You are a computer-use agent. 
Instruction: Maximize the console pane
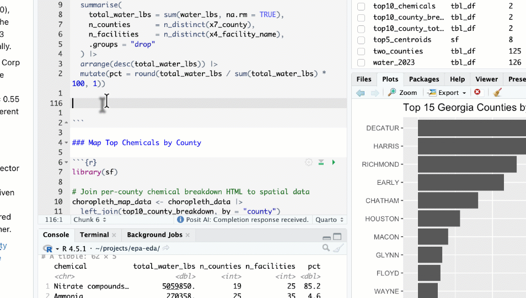click(x=337, y=237)
